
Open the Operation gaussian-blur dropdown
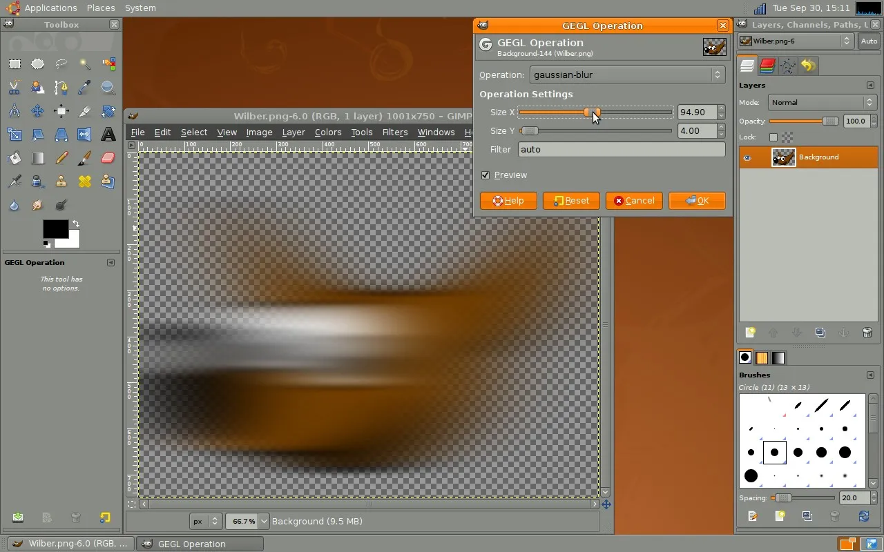point(627,75)
